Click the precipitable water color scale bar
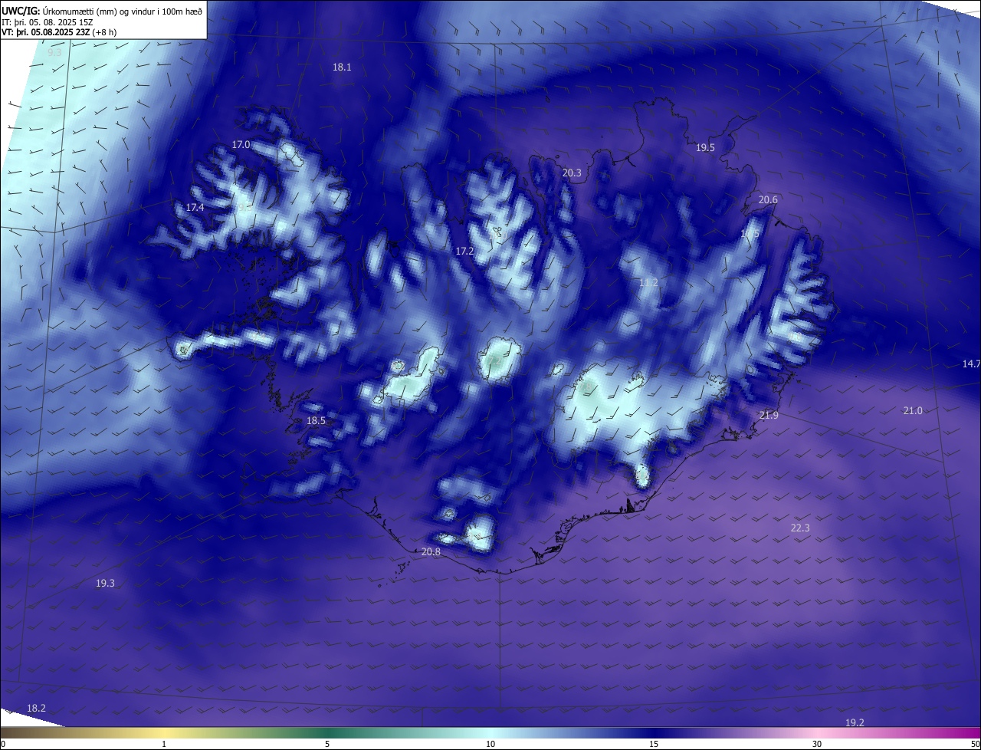Viewport: 981px width, 750px height. point(490,732)
